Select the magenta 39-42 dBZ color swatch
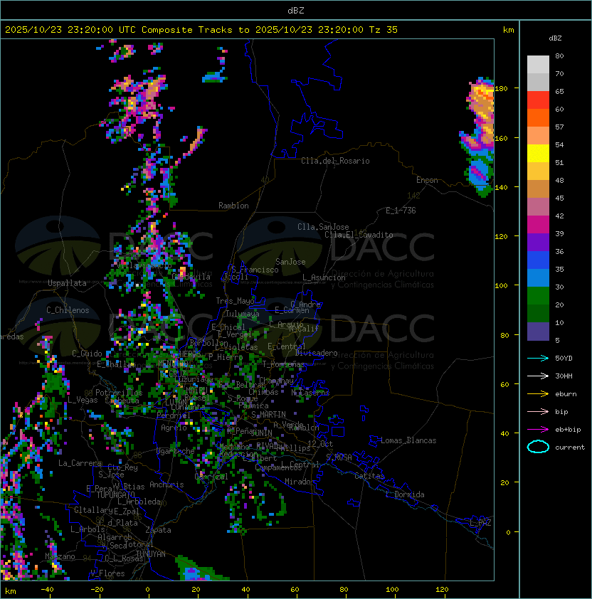 (x=538, y=225)
